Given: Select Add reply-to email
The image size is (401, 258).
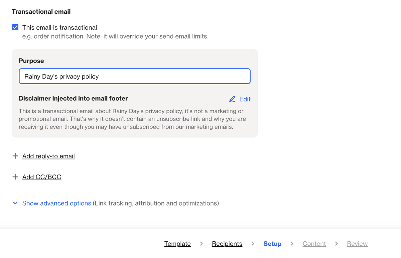Looking at the screenshot, I should point(48,156).
